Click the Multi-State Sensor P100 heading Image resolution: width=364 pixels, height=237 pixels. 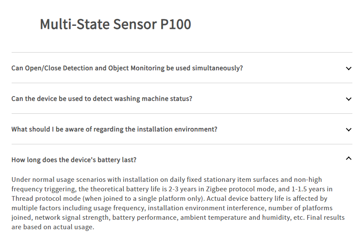[x=115, y=24]
